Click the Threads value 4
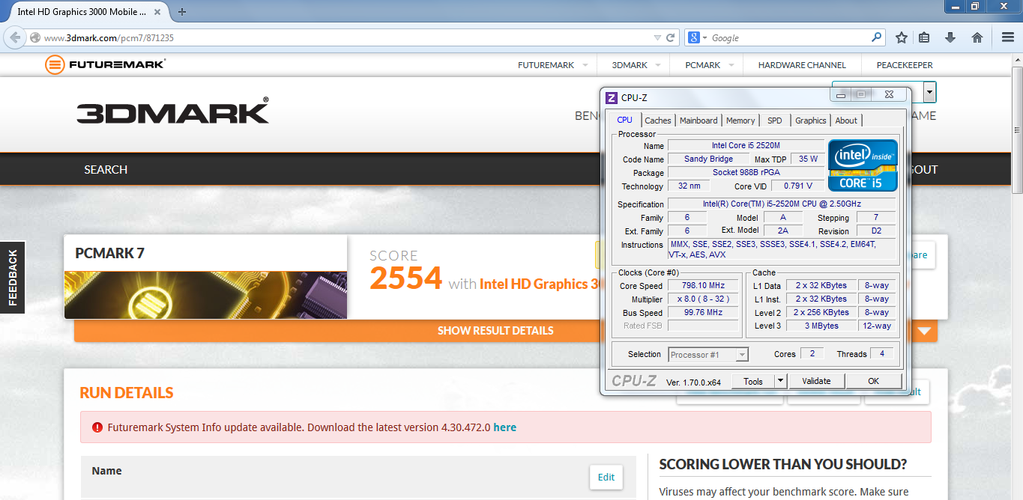The image size is (1023, 500). click(x=881, y=353)
